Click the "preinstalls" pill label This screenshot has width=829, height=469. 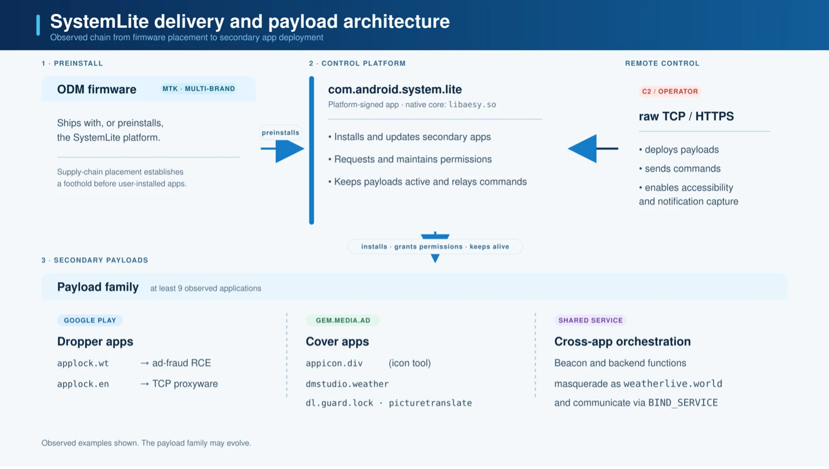tap(281, 133)
